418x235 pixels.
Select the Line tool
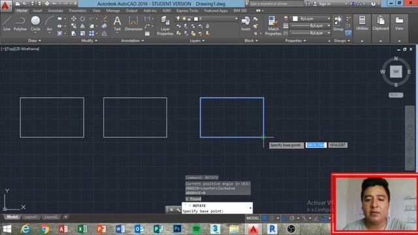7,23
